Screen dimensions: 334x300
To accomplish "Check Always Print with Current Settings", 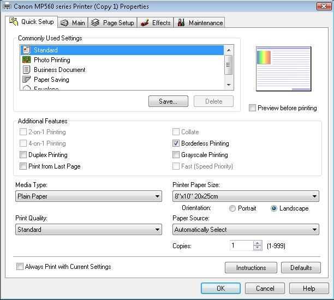I will tap(20, 267).
